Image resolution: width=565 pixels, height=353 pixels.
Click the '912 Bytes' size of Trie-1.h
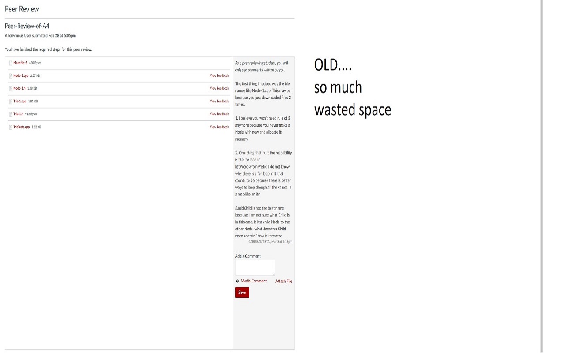(x=31, y=114)
